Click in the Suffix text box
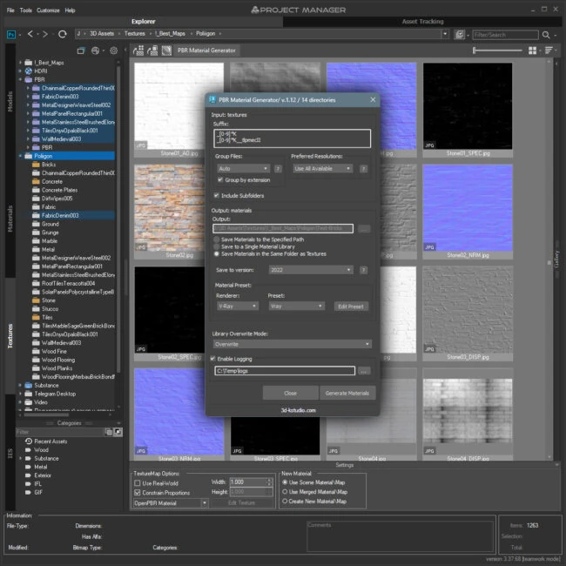566x566 pixels. tap(292, 138)
